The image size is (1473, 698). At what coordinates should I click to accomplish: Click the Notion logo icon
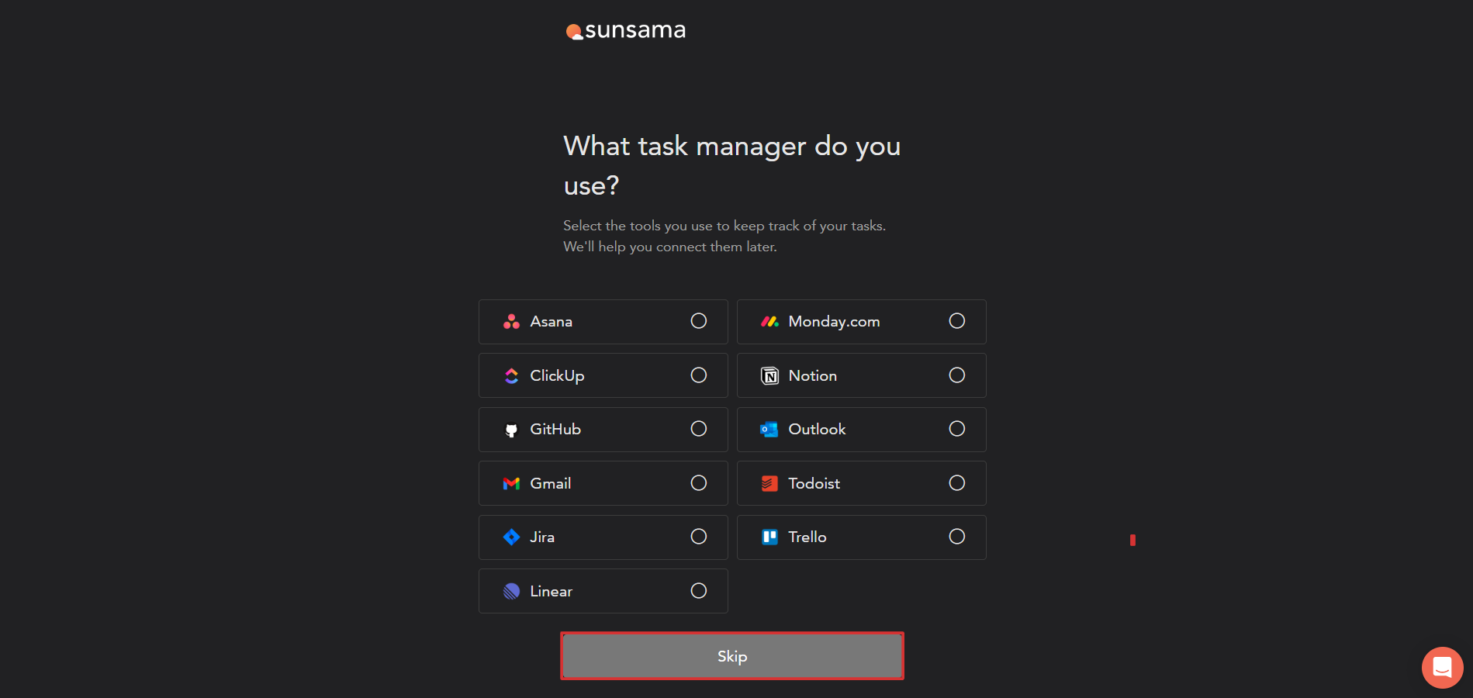769,375
